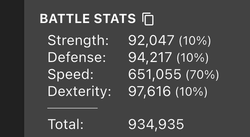The image size is (250, 137).
Task: Click the Speed value 651,055
Action: point(155,75)
